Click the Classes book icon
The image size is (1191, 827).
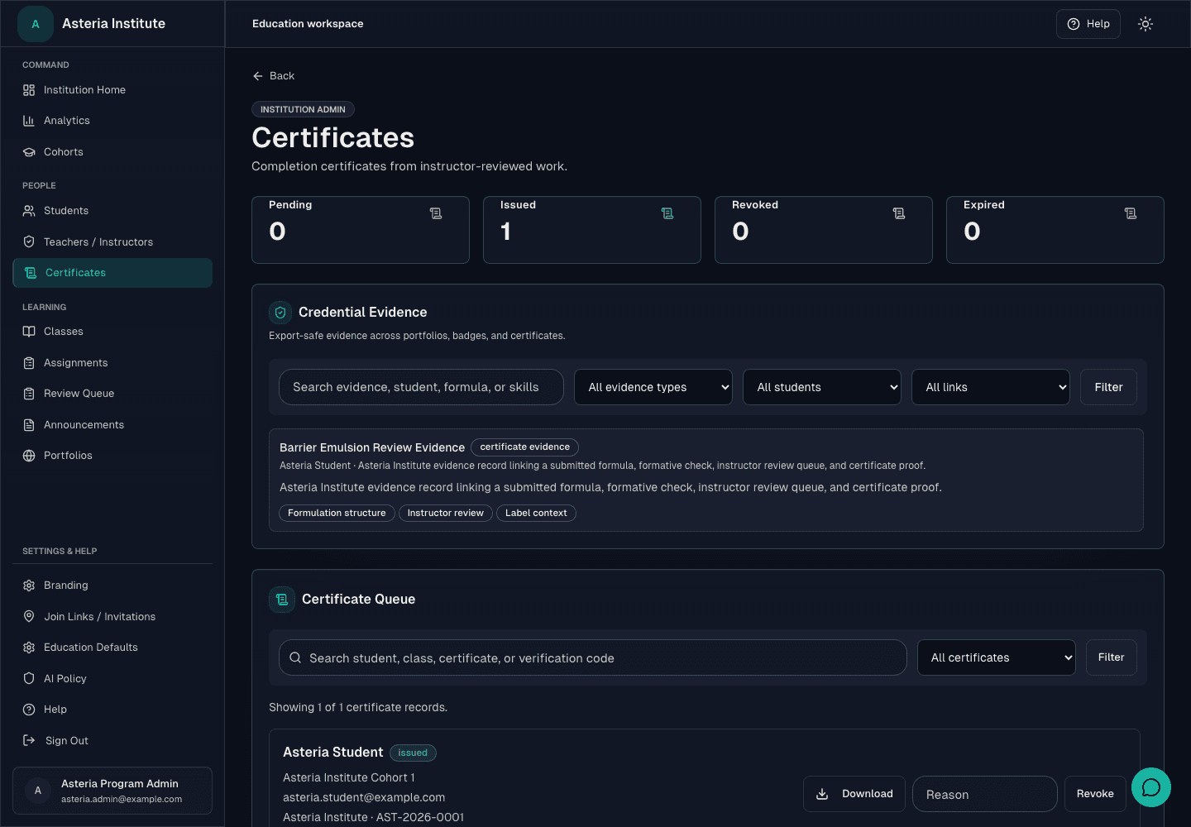(x=29, y=332)
